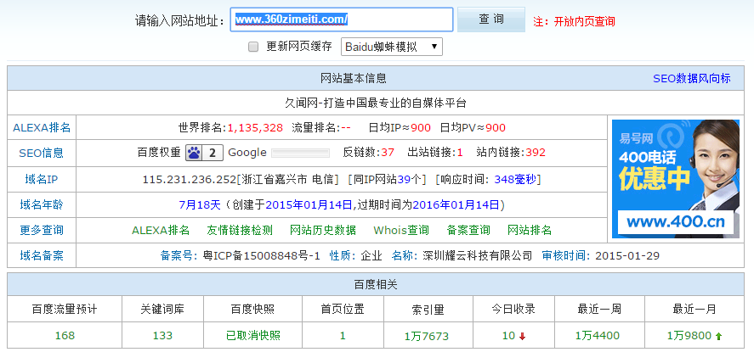Image resolution: width=754 pixels, height=352 pixels.
Task: Open the ALEXA排名 row label link
Action: click(42, 127)
